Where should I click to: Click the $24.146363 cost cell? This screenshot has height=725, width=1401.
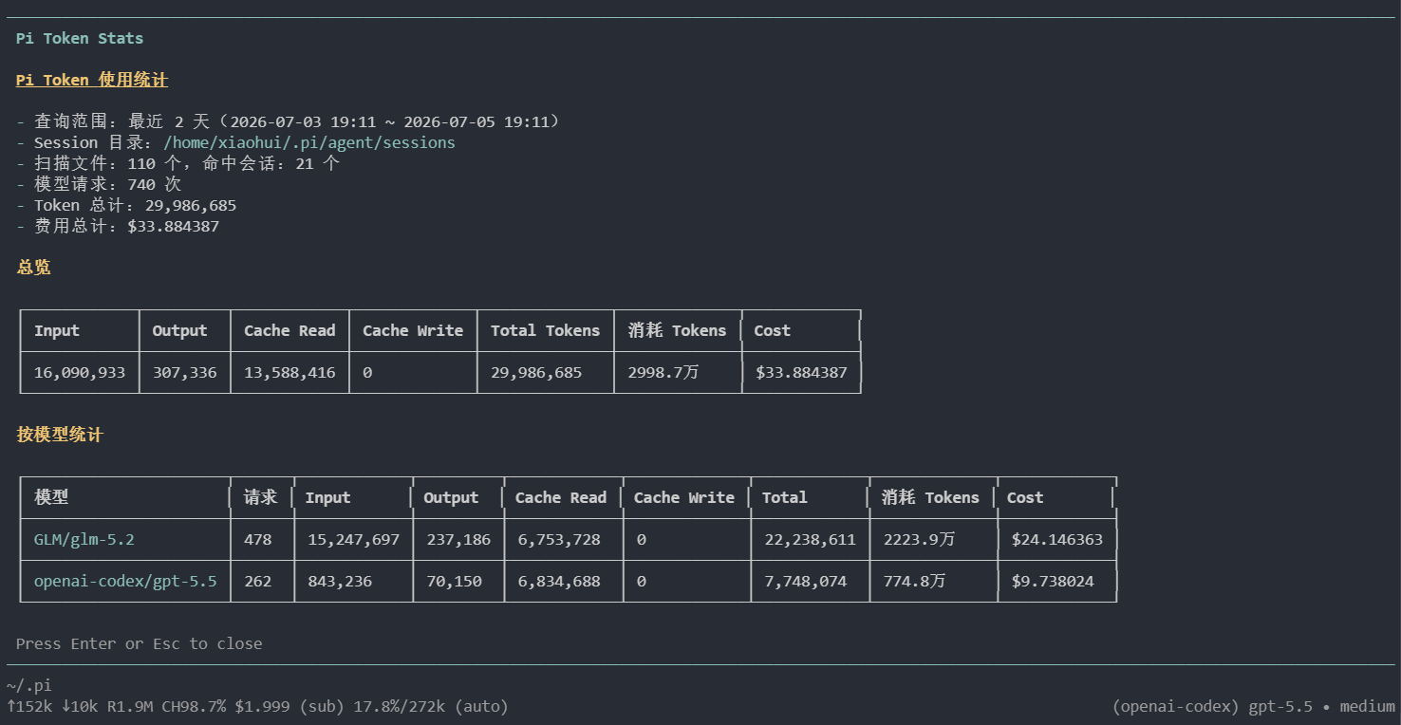(1057, 540)
